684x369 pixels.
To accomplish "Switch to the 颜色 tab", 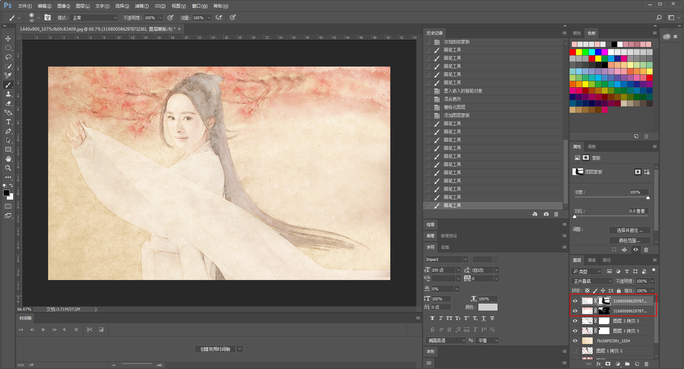I will click(x=577, y=33).
